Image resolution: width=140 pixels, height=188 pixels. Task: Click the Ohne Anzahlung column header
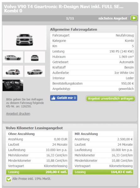click(21, 134)
